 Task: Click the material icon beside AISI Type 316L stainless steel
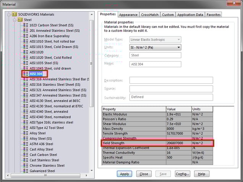point(26,122)
